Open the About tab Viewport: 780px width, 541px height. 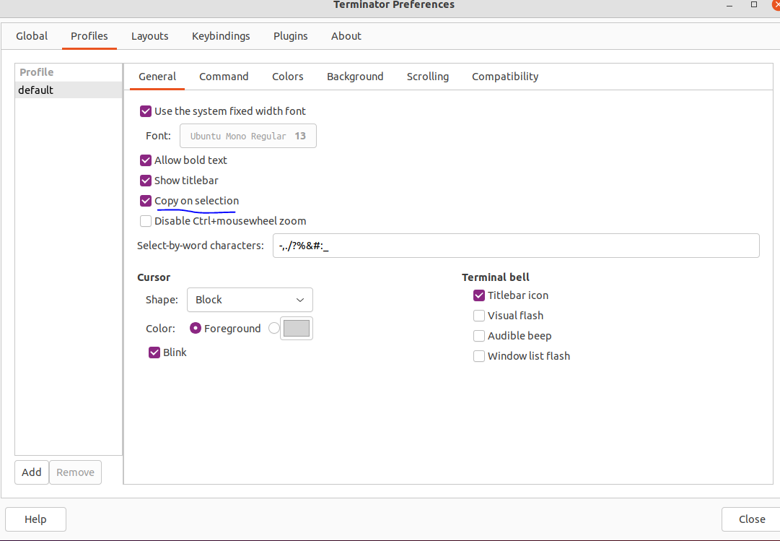pyautogui.click(x=346, y=36)
